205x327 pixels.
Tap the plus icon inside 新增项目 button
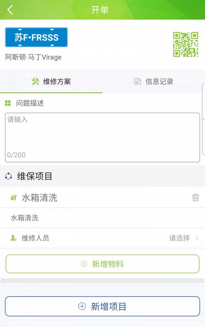(x=81, y=306)
